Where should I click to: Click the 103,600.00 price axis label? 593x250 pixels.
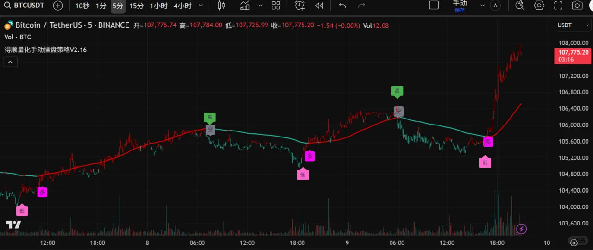pyautogui.click(x=574, y=223)
